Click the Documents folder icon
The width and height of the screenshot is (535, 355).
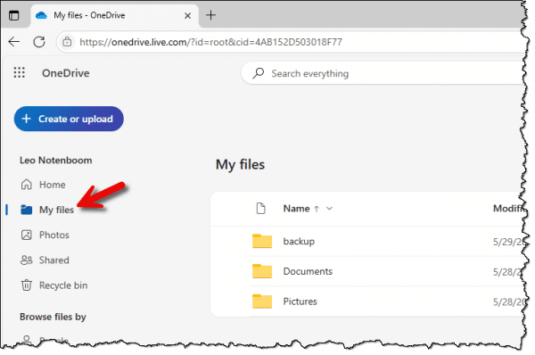(x=262, y=271)
